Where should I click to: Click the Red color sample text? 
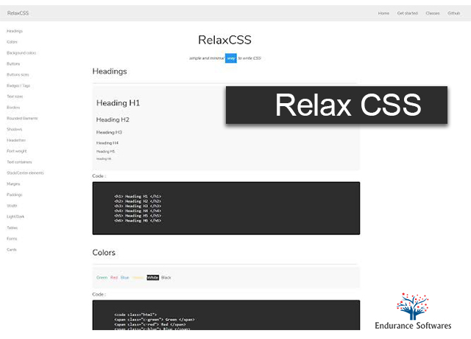[x=114, y=277]
